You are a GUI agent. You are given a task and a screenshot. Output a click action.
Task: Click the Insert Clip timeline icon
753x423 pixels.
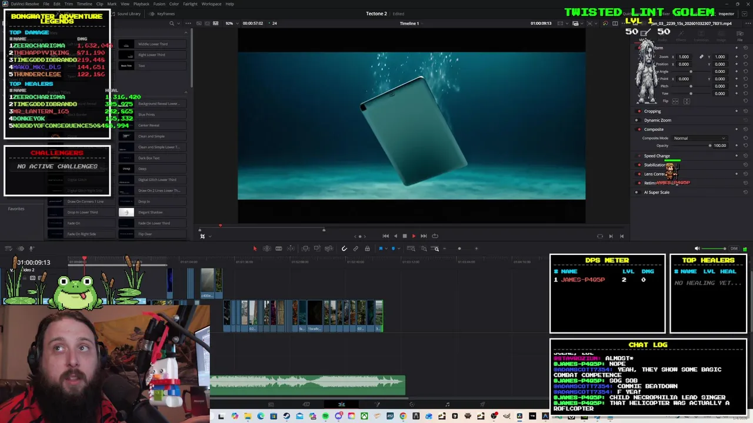pyautogui.click(x=305, y=249)
